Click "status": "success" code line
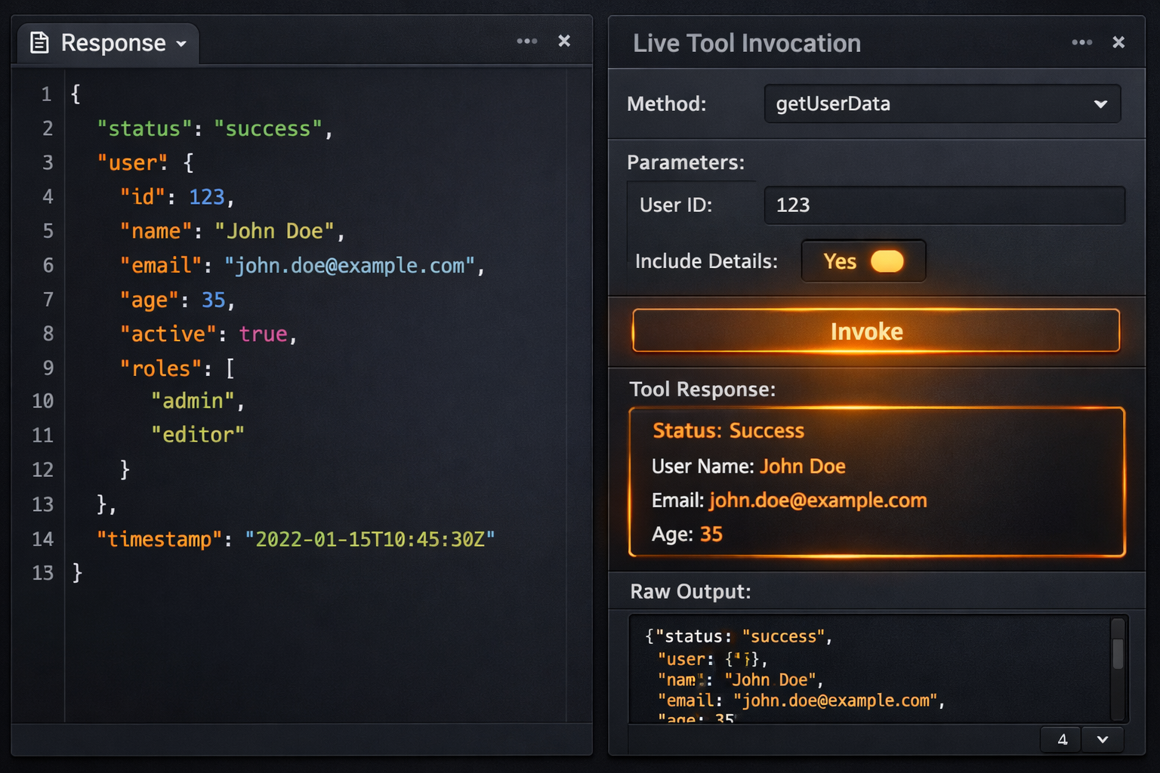Image resolution: width=1160 pixels, height=773 pixels. 214,129
